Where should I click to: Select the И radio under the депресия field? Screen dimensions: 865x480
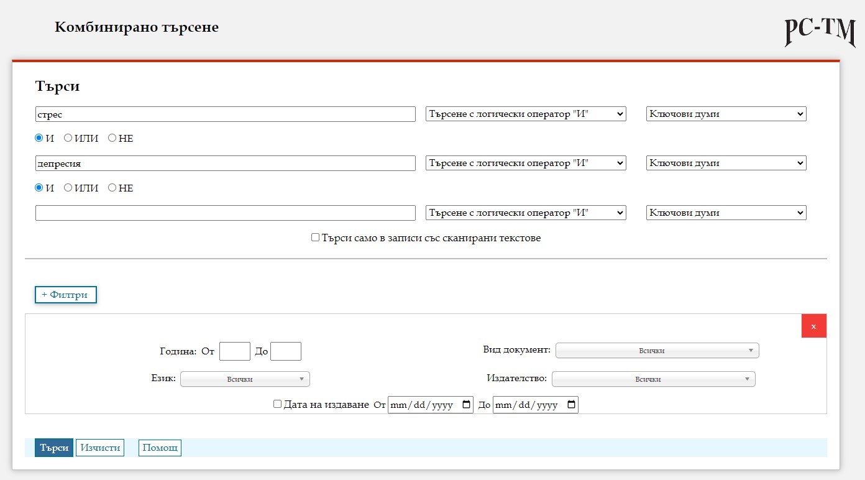tap(39, 187)
